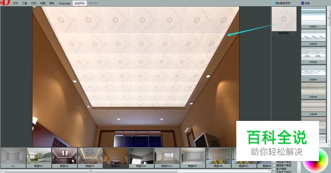Screen dimensions: 331x173
Task: Select scroll-pattern molding SX0004
Action: (313, 73)
